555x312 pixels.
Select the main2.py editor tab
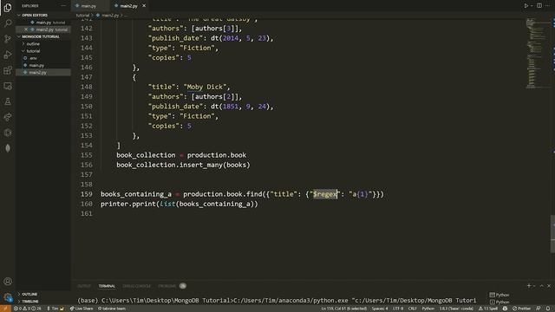[128, 6]
